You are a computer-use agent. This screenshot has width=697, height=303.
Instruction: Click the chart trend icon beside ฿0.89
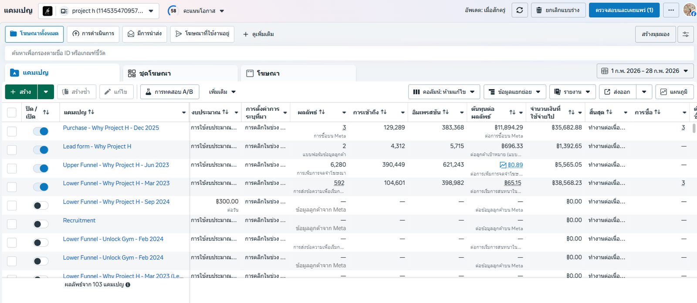[x=503, y=165]
